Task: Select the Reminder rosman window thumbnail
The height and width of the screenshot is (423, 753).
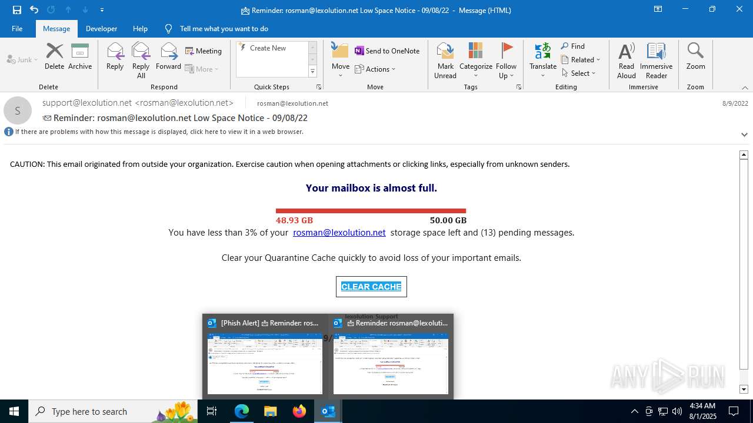Action: (391, 357)
